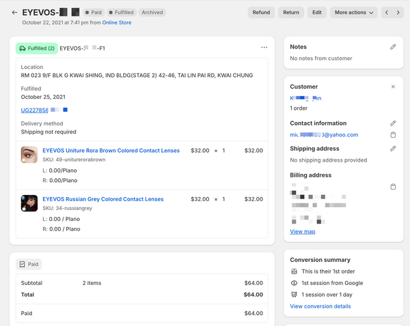Click 'This is their 1st order' text
This screenshot has width=410, height=326.
point(328,271)
